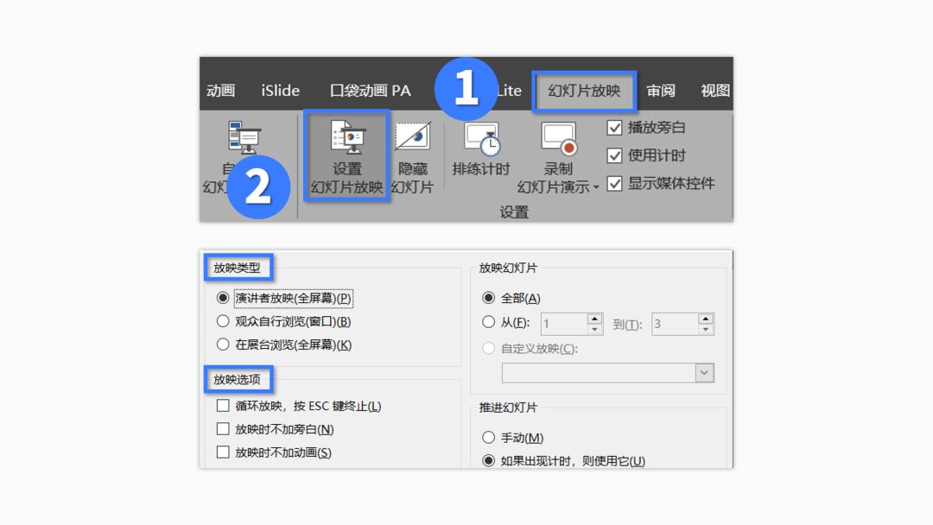
Task: Open the 审阅 ribbon tab
Action: [x=661, y=91]
